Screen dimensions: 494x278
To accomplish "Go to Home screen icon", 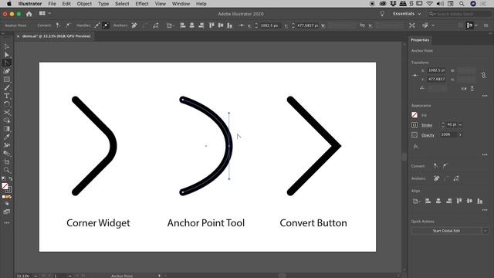I will click(29, 14).
